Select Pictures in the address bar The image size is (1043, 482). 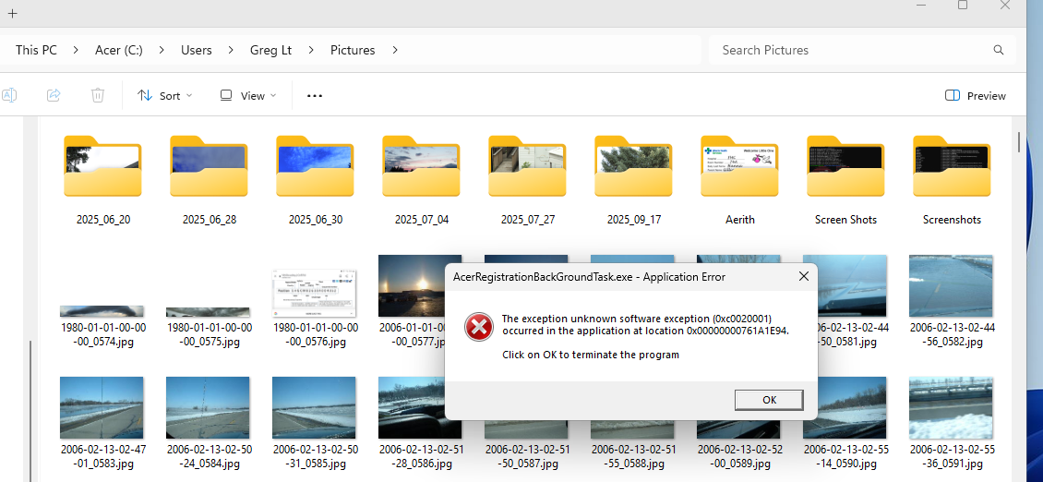353,50
